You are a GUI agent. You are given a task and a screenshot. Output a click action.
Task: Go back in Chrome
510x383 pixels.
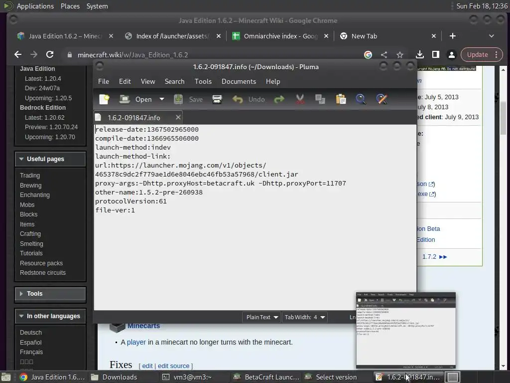click(x=18, y=55)
